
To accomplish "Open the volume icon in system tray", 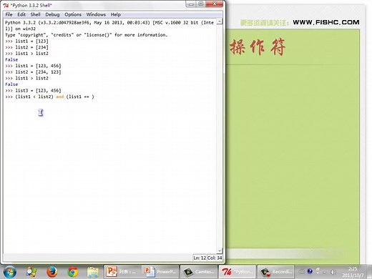I will pyautogui.click(x=333, y=272).
